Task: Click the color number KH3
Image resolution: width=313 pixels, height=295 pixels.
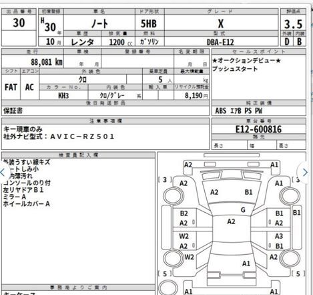Action: click(x=63, y=96)
